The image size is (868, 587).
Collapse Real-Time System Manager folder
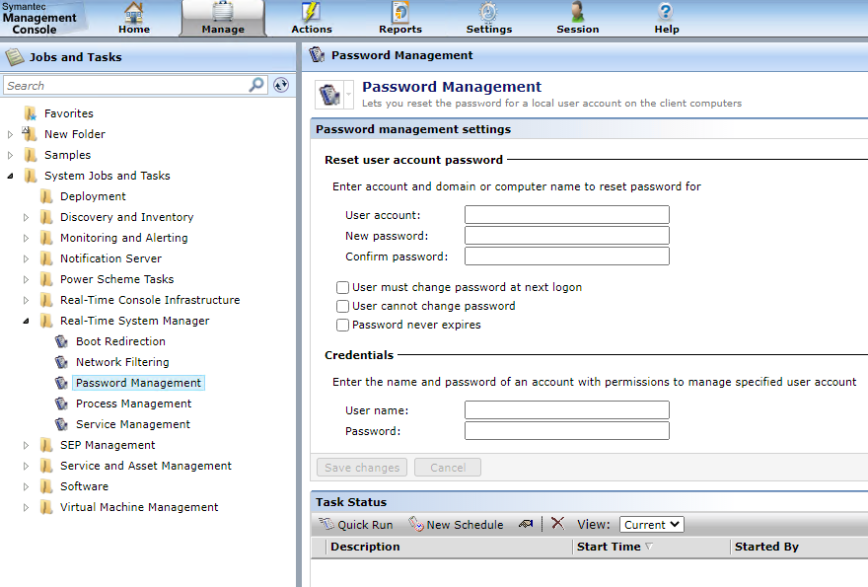(x=26, y=322)
